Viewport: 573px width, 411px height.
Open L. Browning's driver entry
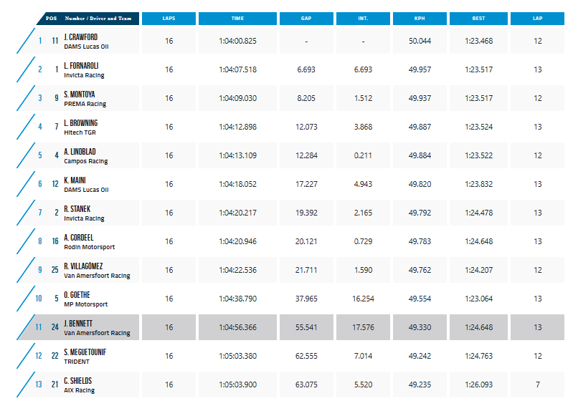coord(80,122)
